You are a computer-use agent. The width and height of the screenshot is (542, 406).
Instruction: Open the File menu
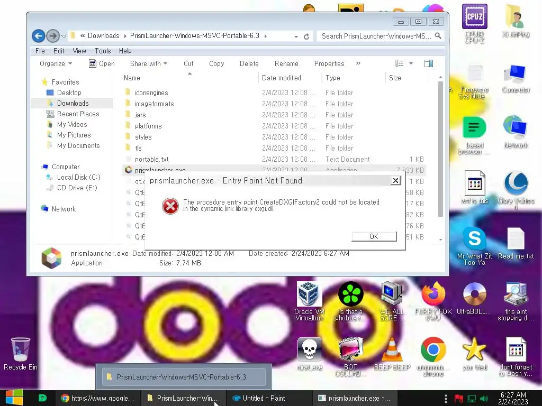40,51
